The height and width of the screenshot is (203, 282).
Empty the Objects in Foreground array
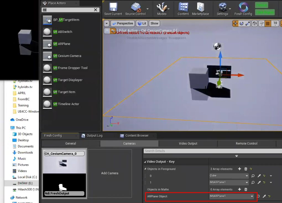pos(246,169)
